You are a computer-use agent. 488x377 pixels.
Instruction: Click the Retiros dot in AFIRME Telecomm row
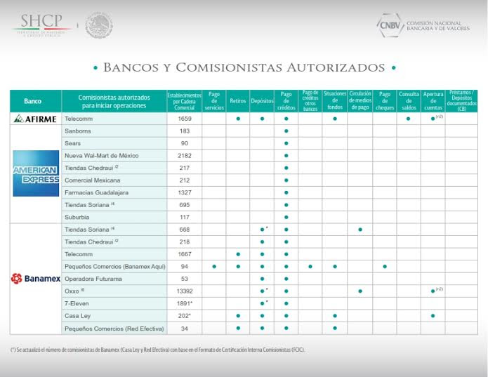[x=238, y=119]
